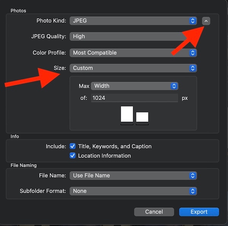Open the Subfolder Format dropdown
The image size is (228, 226).
(129, 191)
